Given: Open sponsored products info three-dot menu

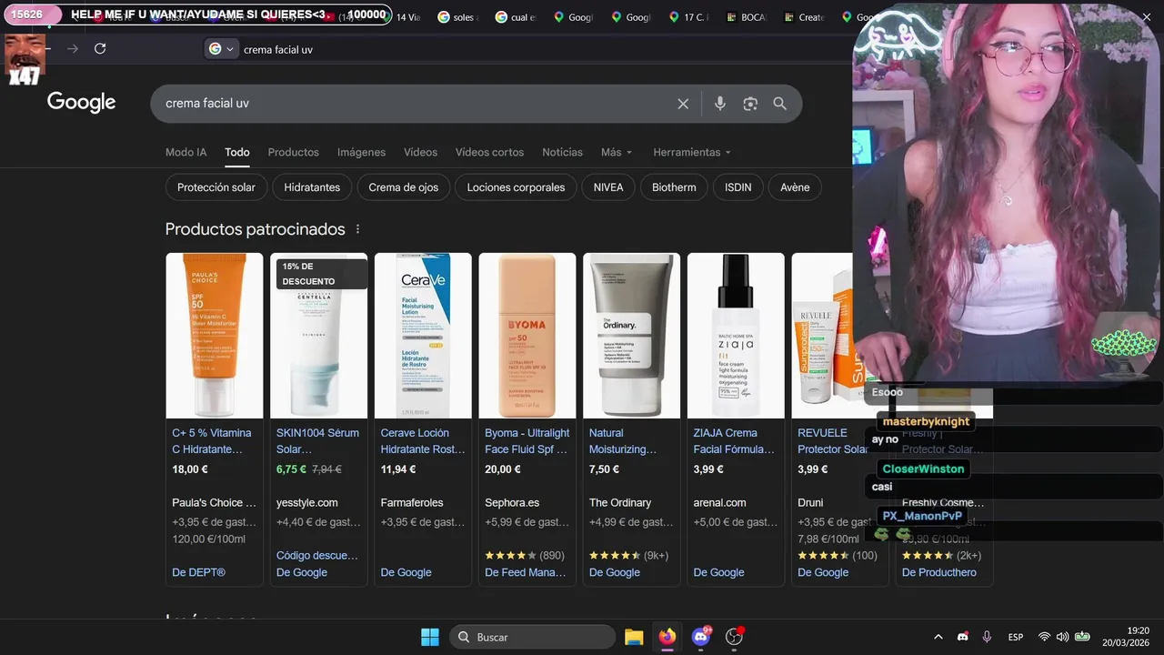Looking at the screenshot, I should point(357,229).
